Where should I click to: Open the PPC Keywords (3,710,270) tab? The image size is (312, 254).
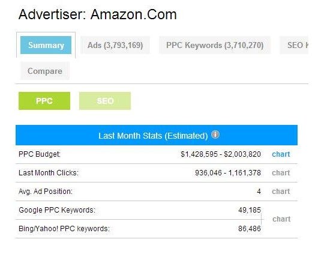(x=215, y=45)
